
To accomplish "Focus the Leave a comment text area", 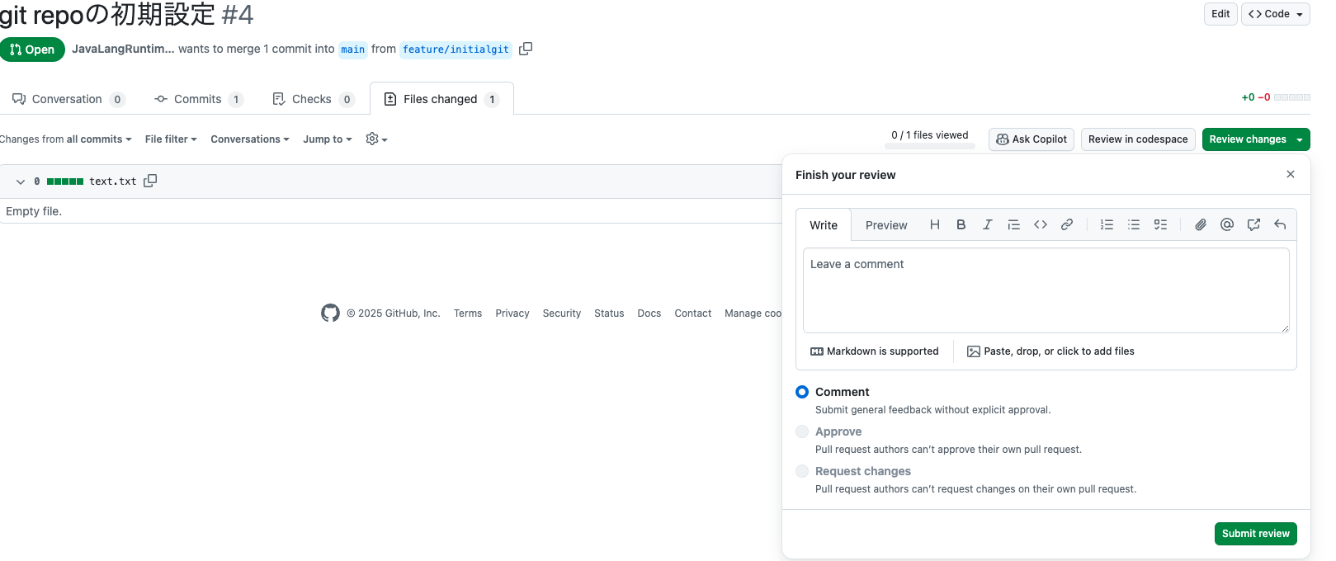I will pos(1046,290).
